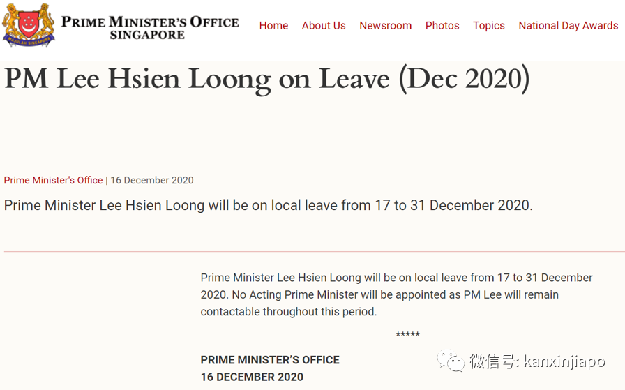
Task: Open the Home menu item
Action: [273, 26]
